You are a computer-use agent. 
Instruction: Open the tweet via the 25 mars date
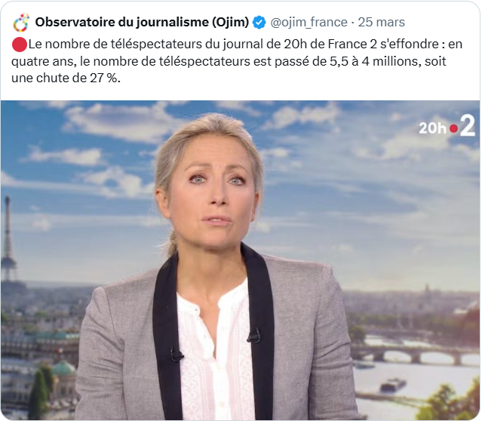[x=381, y=23]
